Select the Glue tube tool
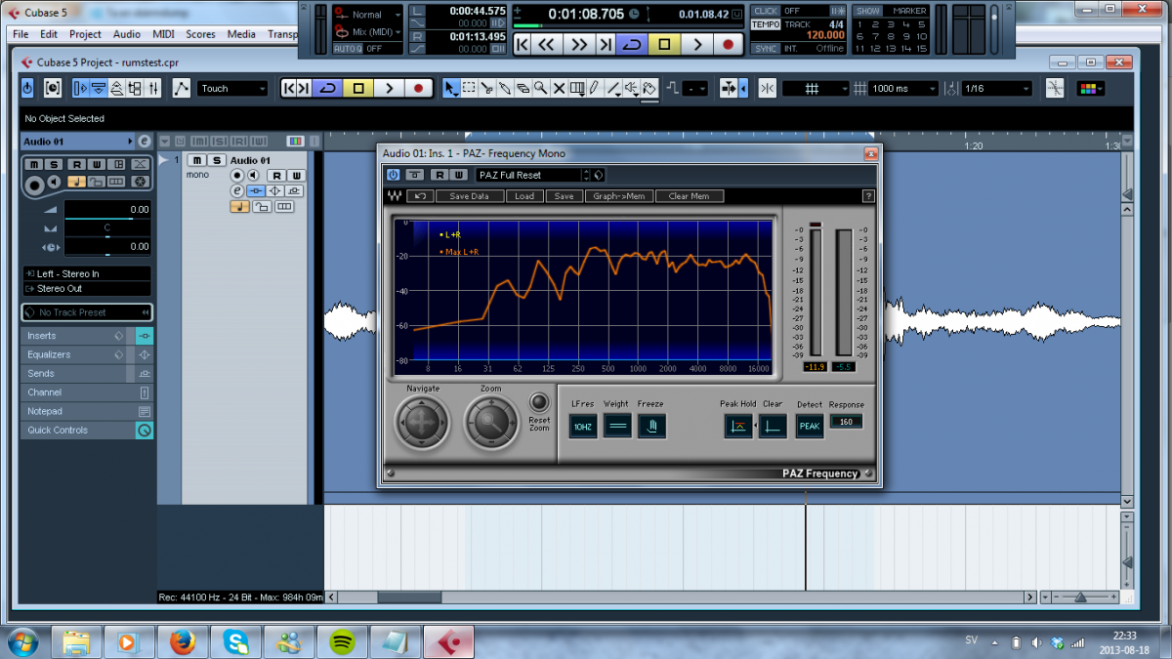The image size is (1172, 659). click(x=505, y=88)
